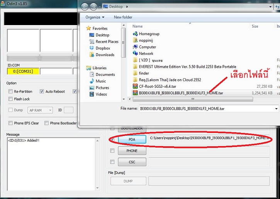This screenshot has width=280, height=199.
Task: Click the Homegroup icon in file list
Action: tap(135, 34)
